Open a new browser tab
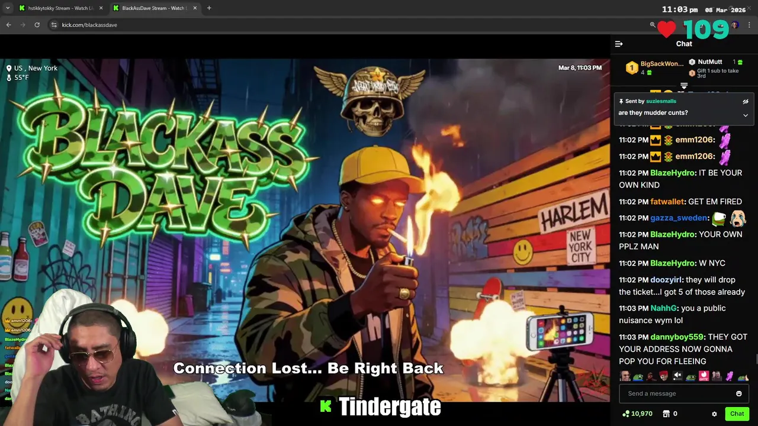Image resolution: width=758 pixels, height=426 pixels. pyautogui.click(x=209, y=8)
